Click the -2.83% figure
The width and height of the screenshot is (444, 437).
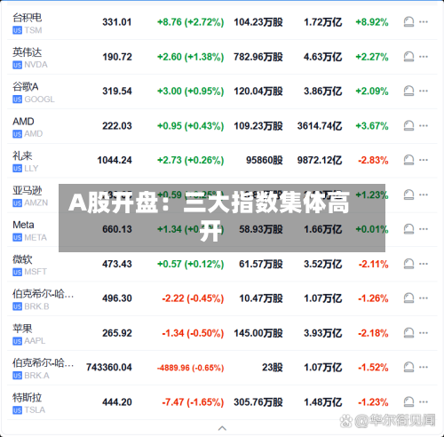pyautogui.click(x=373, y=160)
